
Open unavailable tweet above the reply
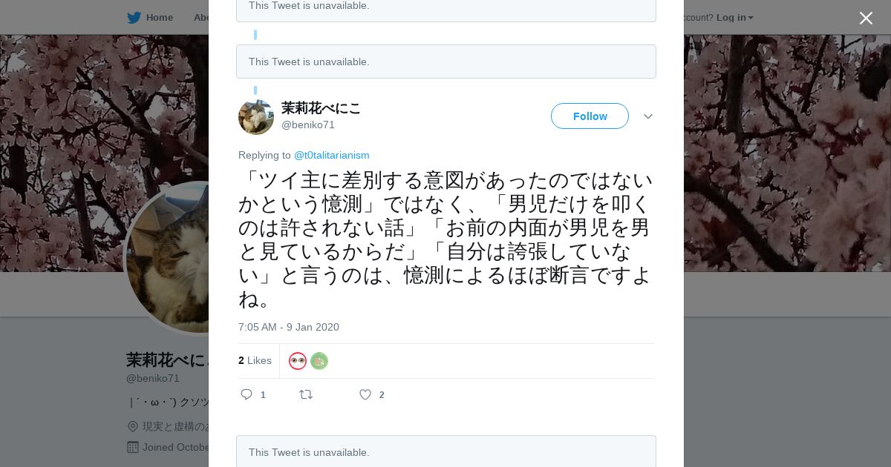(x=446, y=62)
